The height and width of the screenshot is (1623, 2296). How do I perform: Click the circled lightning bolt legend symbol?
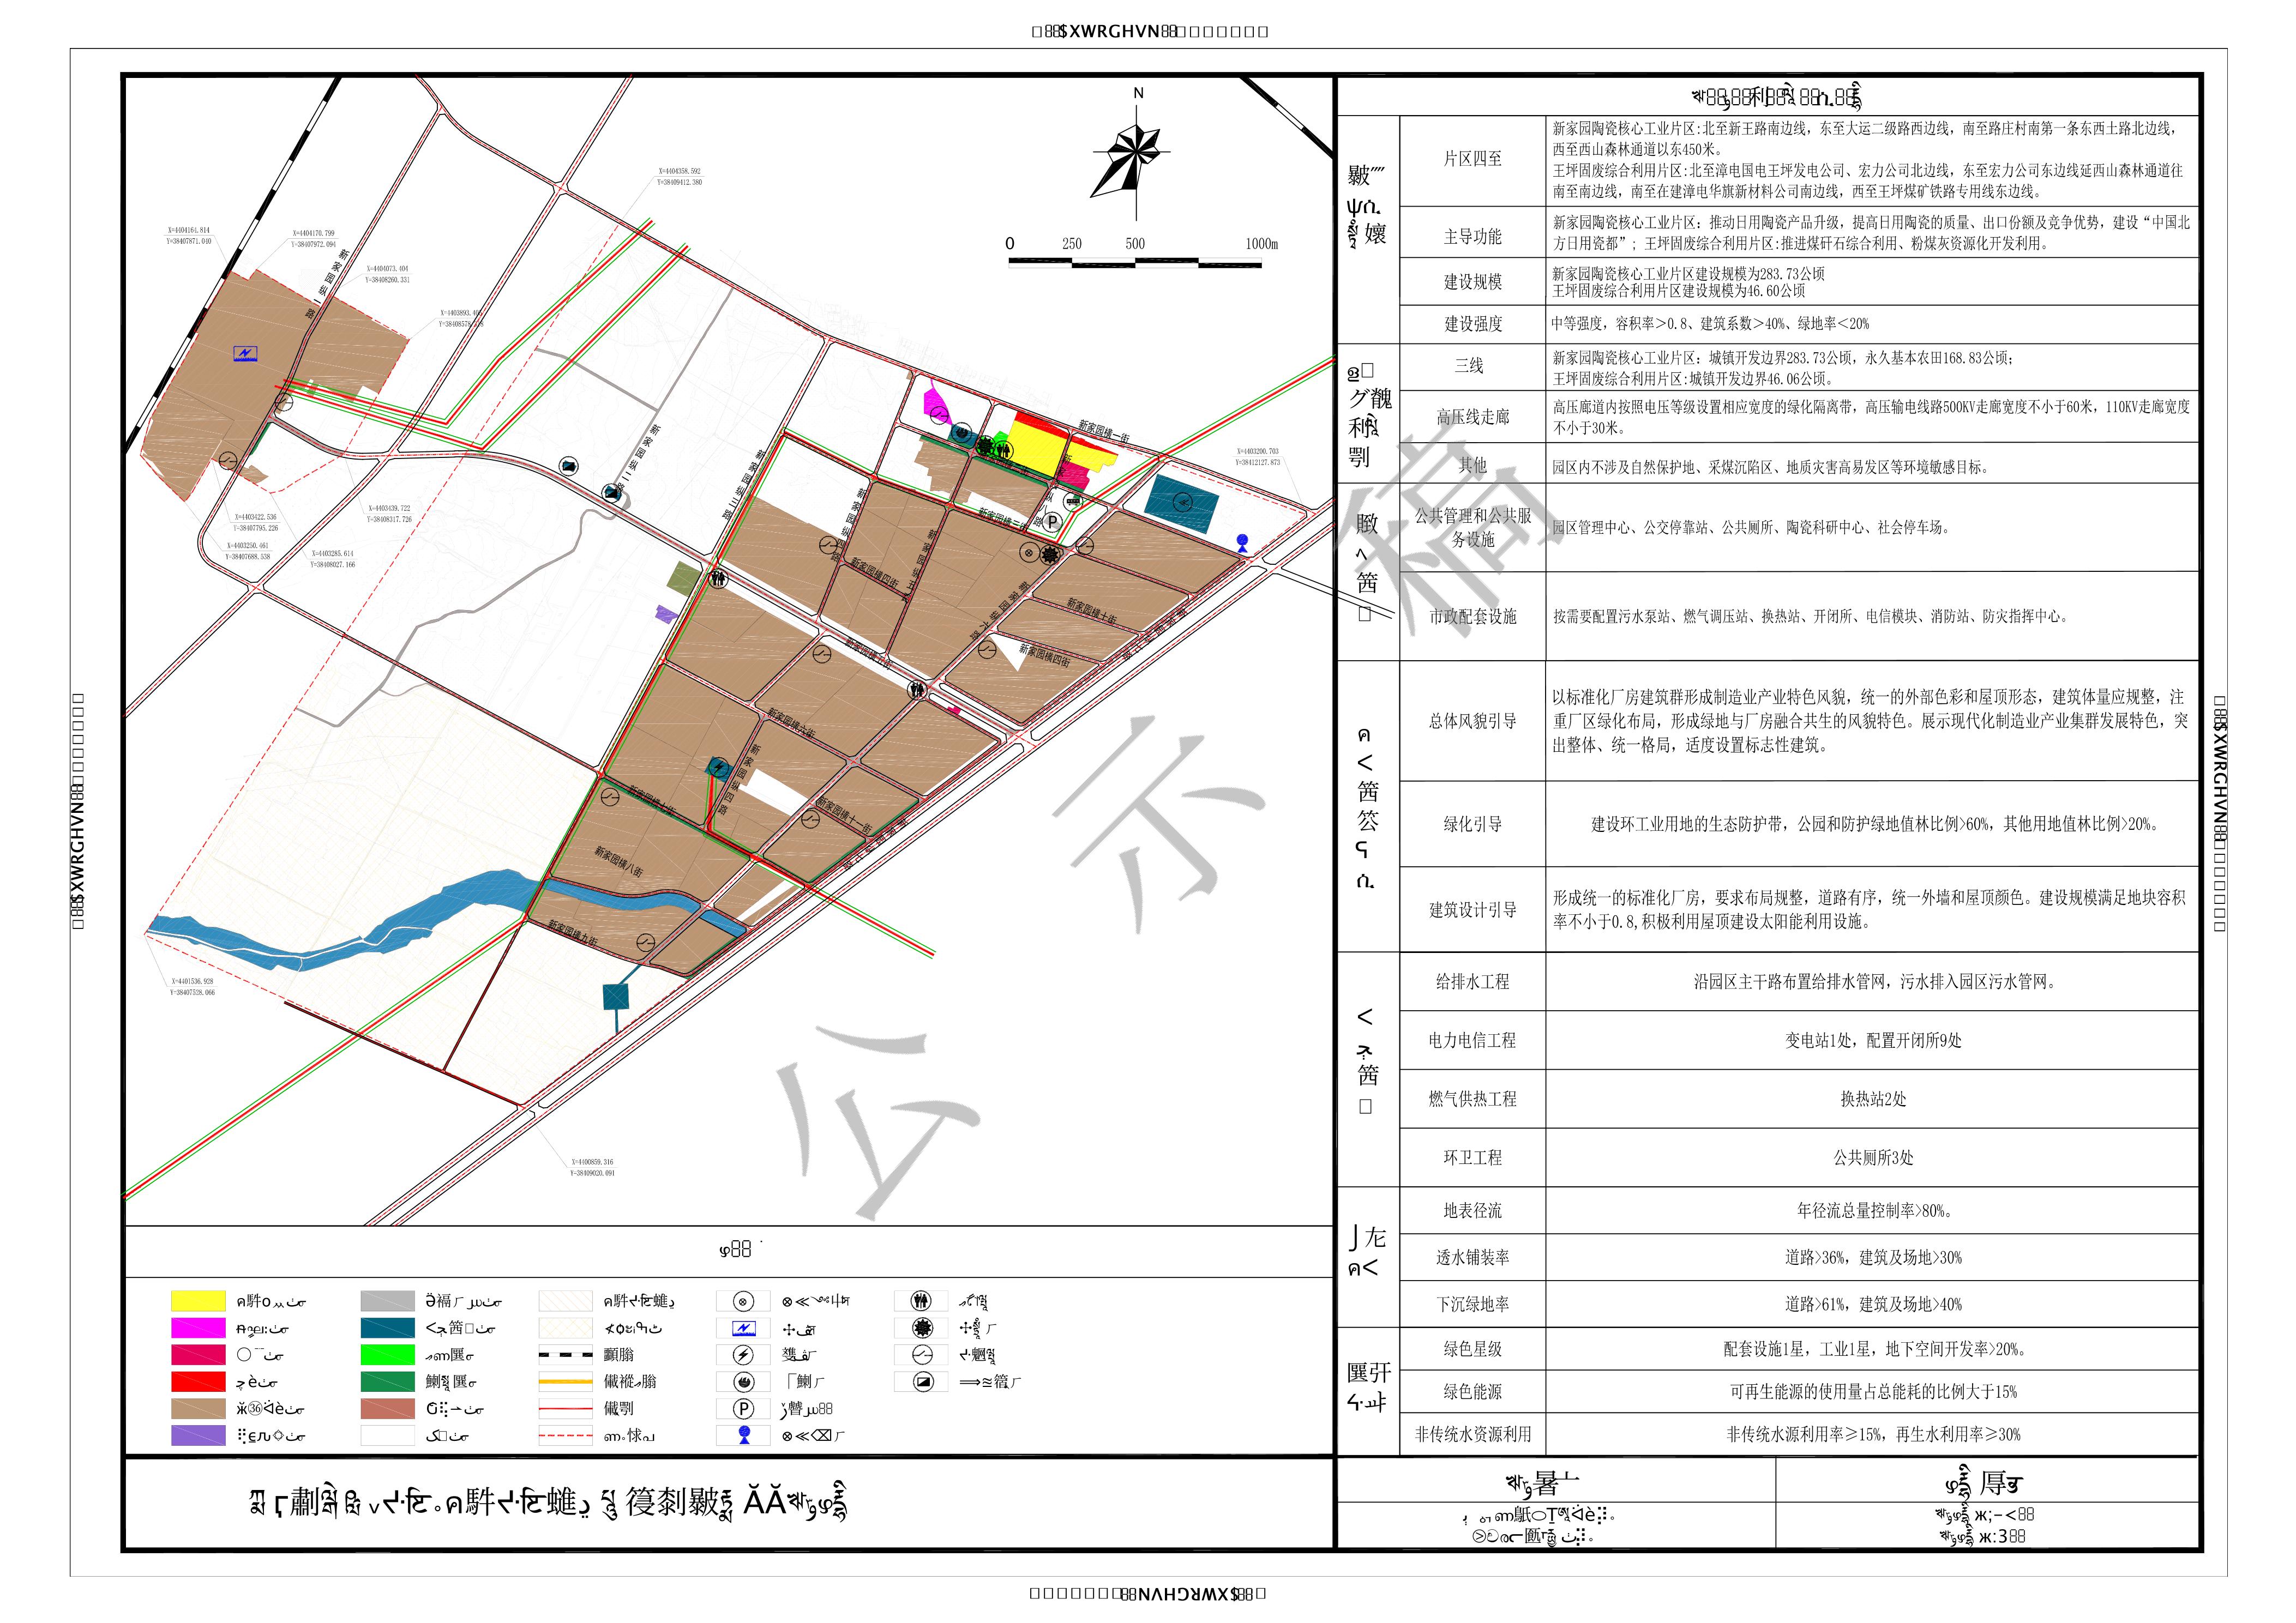[742, 1355]
